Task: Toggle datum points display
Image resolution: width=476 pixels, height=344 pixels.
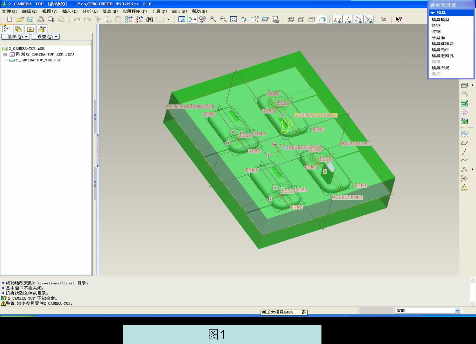Action: pos(358,19)
